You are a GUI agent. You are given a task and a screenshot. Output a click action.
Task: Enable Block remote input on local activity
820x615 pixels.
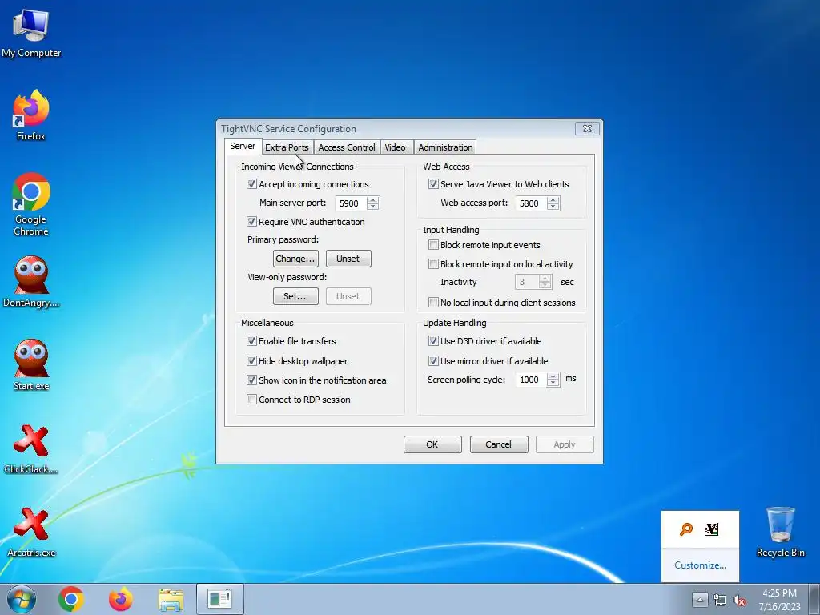pos(433,264)
